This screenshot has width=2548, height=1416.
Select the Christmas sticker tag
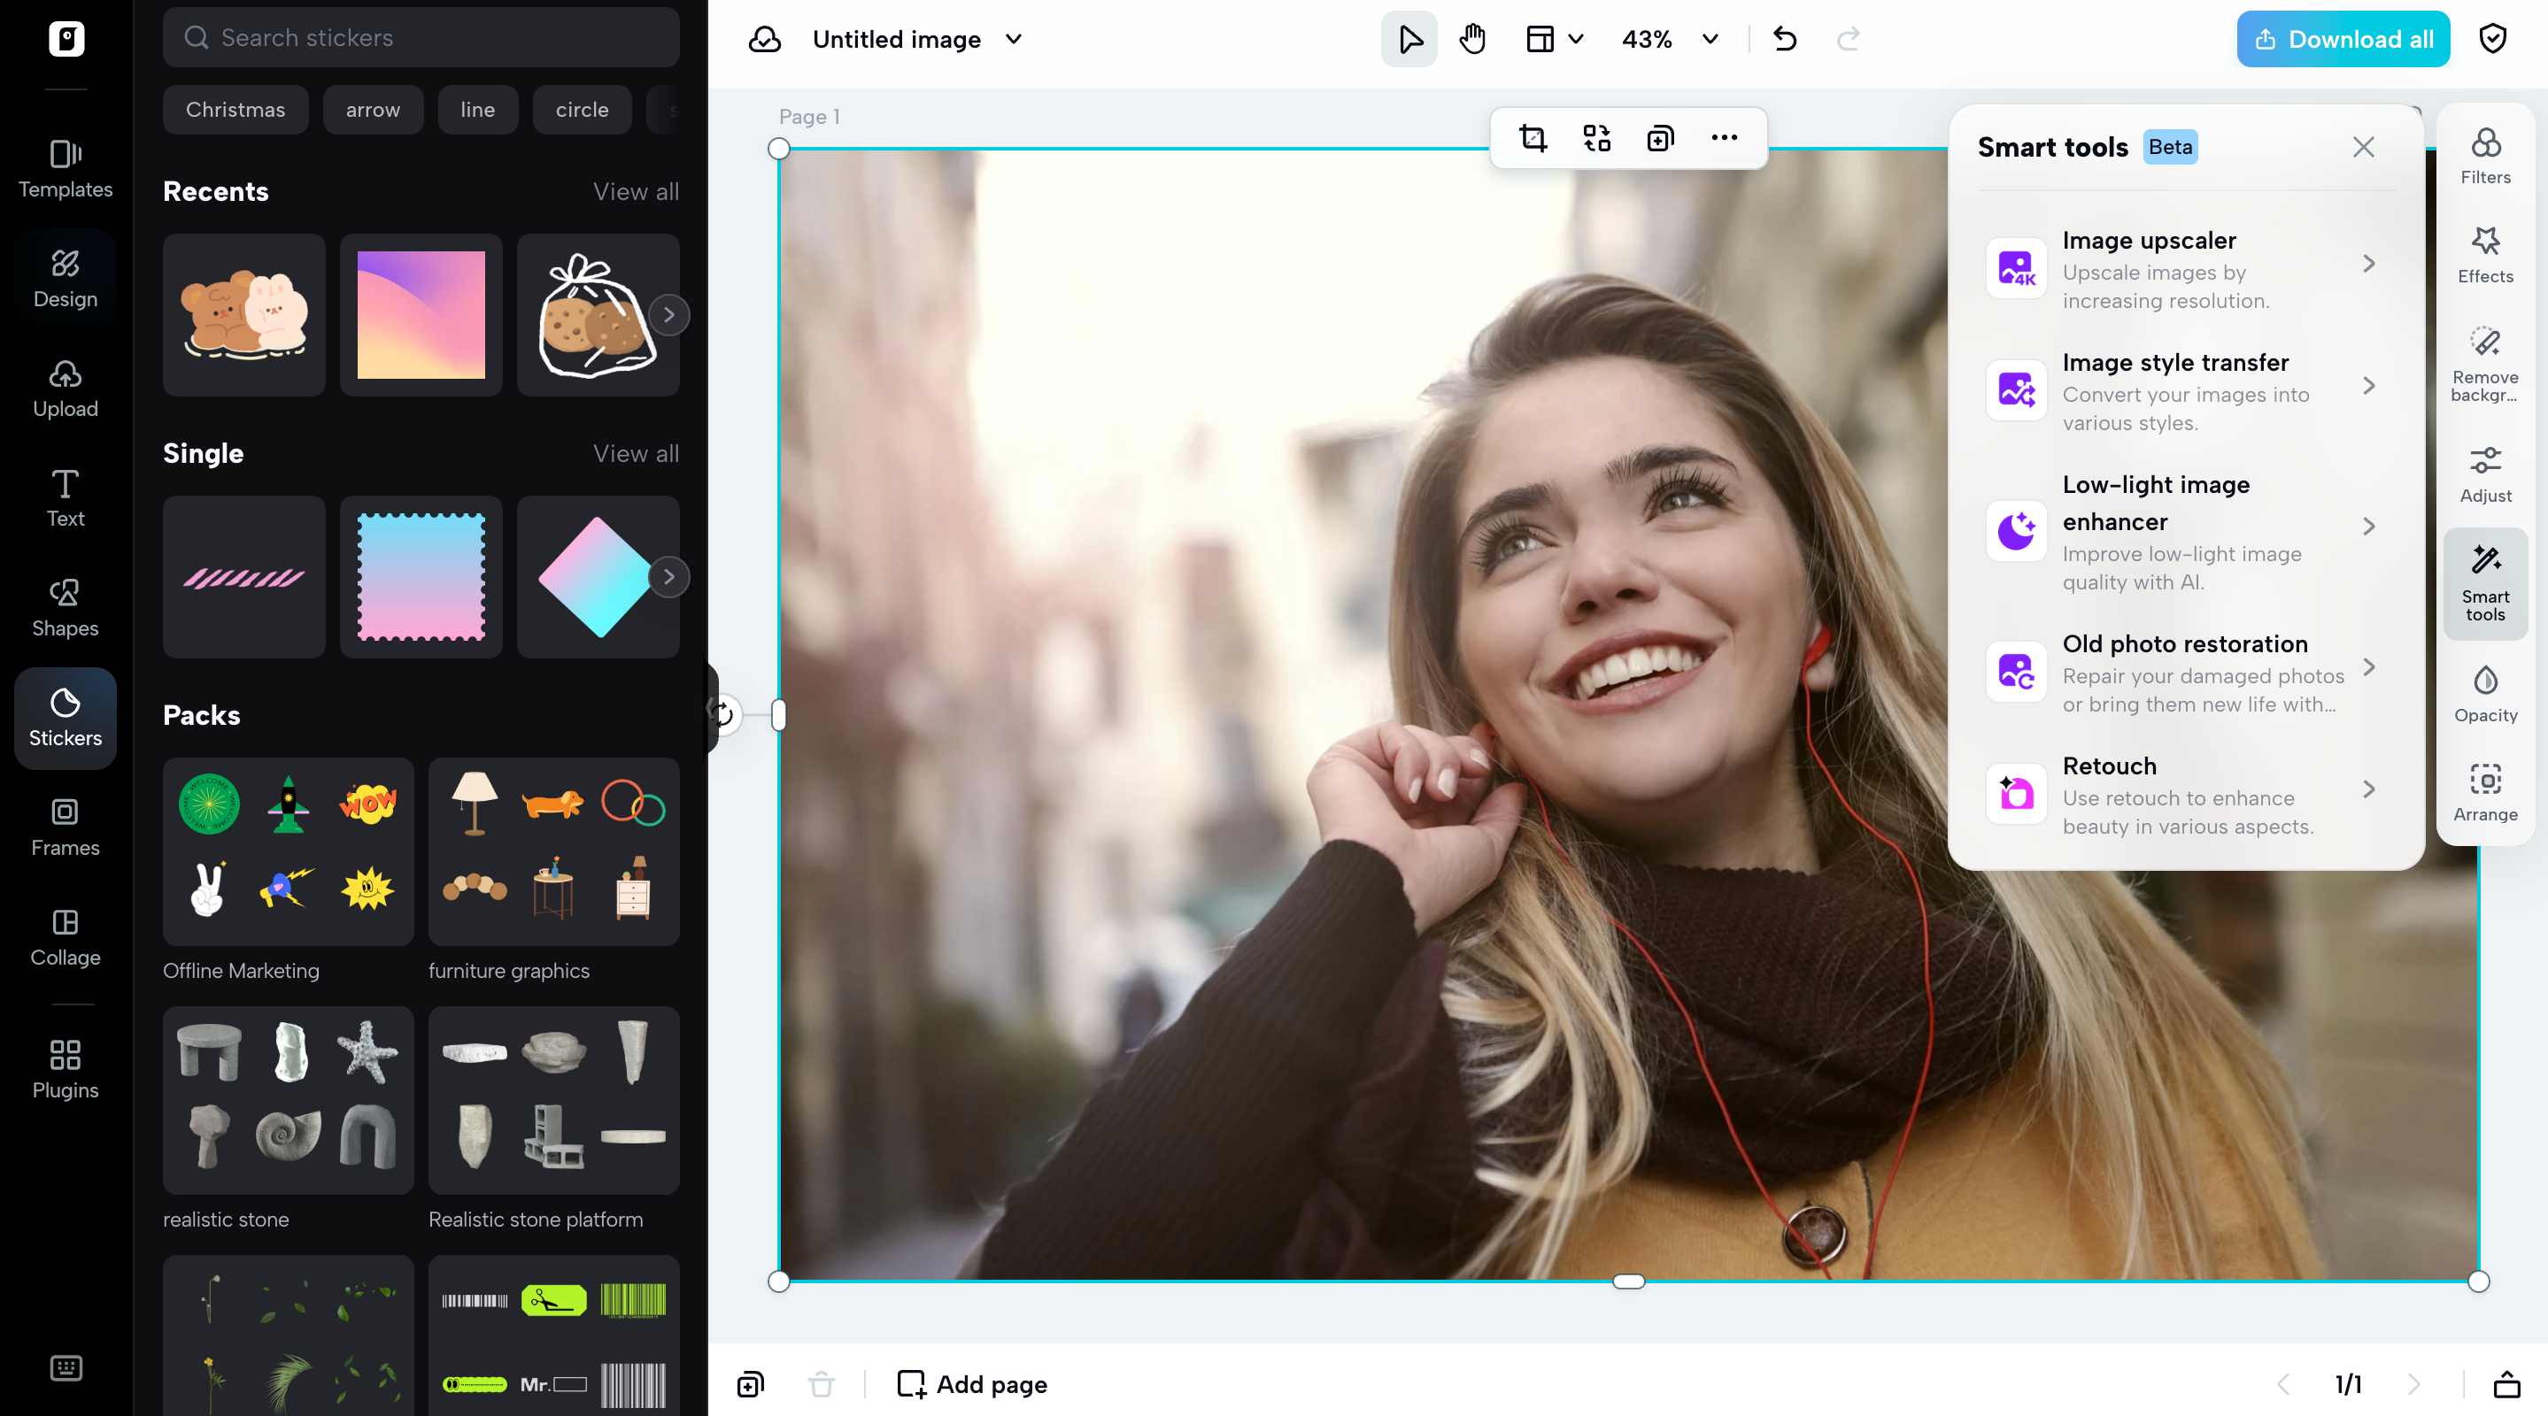pos(235,110)
